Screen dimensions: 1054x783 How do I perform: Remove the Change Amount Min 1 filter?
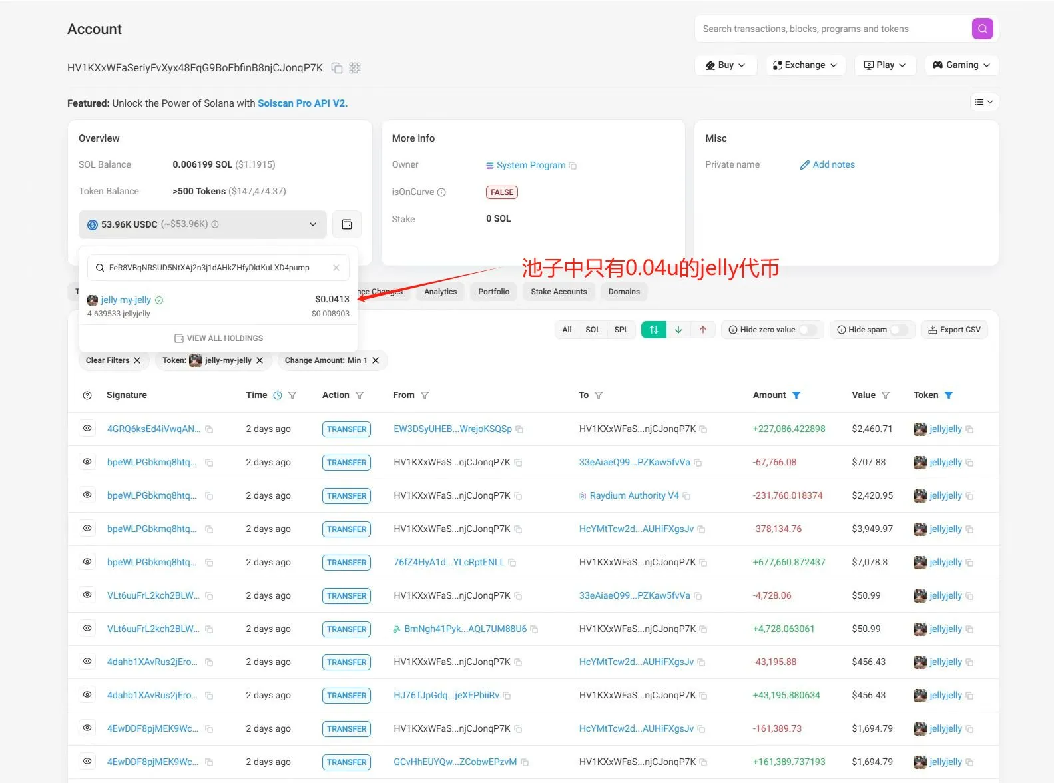point(376,360)
